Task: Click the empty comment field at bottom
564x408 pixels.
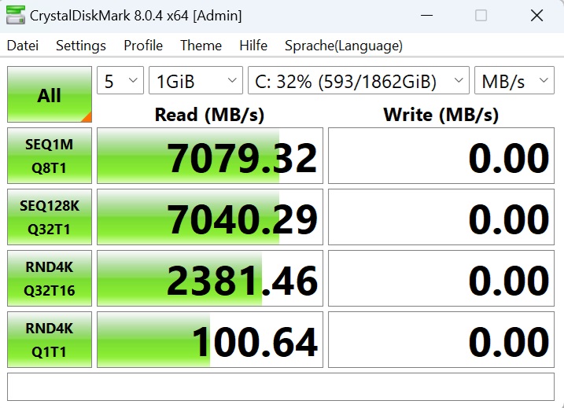Action: coord(281,387)
